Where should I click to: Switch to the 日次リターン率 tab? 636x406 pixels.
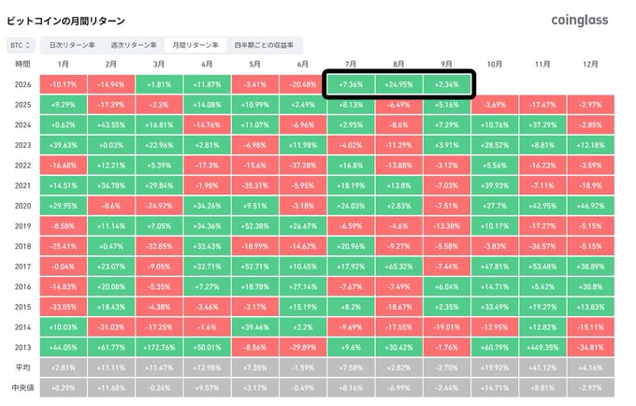[x=72, y=45]
